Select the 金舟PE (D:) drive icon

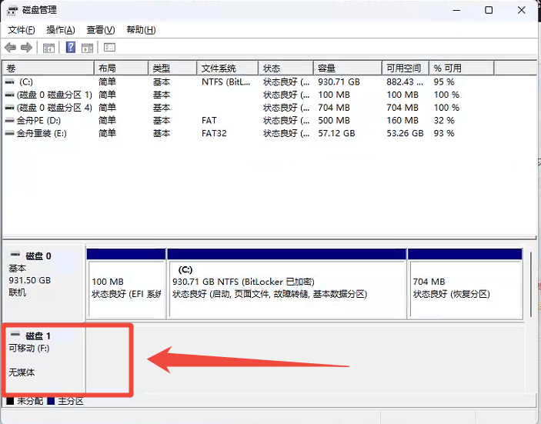click(10, 120)
